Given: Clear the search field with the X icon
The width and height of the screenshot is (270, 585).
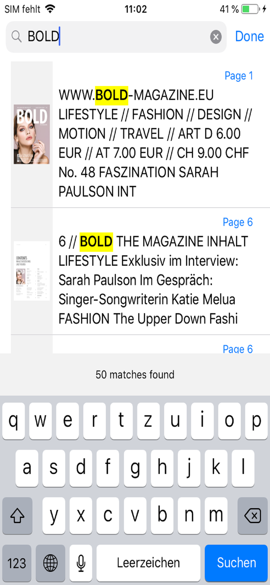Looking at the screenshot, I should (x=215, y=37).
